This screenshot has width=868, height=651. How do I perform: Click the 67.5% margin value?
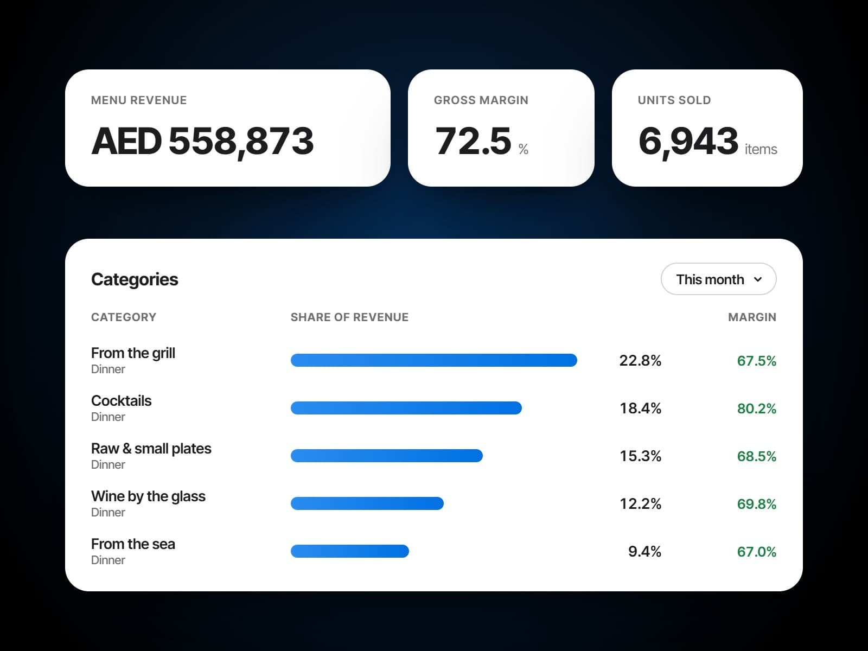pyautogui.click(x=756, y=360)
